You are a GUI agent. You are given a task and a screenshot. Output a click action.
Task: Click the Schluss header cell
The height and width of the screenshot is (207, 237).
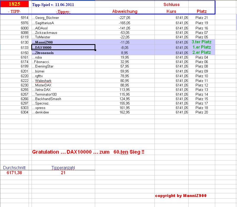[171, 4]
